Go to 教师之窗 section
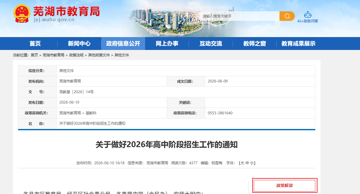 pos(255,44)
